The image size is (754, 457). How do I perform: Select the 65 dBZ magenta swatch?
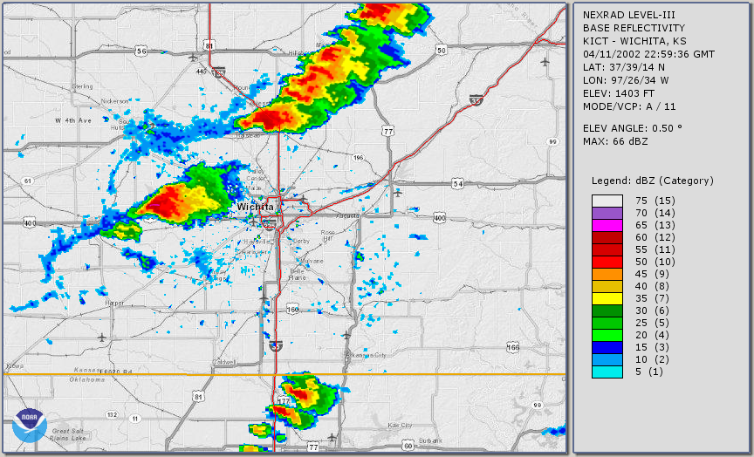coord(607,225)
